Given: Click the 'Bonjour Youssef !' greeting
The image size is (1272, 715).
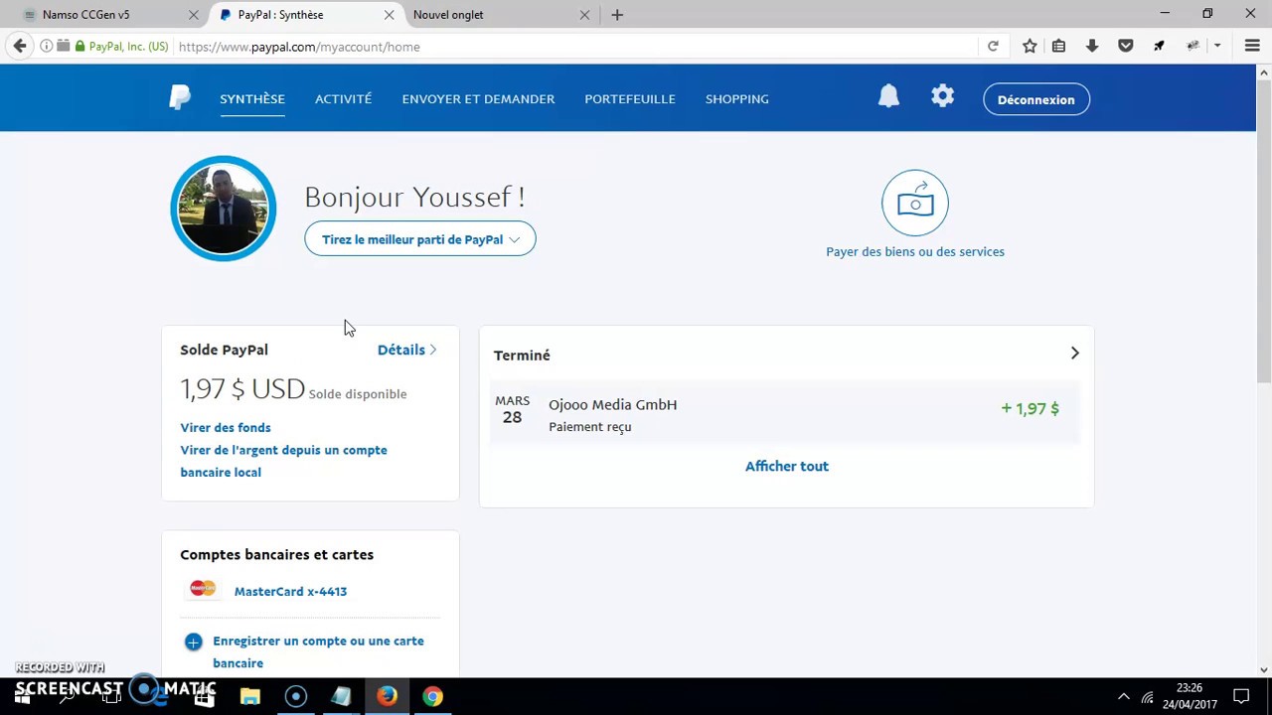Looking at the screenshot, I should coord(414,197).
